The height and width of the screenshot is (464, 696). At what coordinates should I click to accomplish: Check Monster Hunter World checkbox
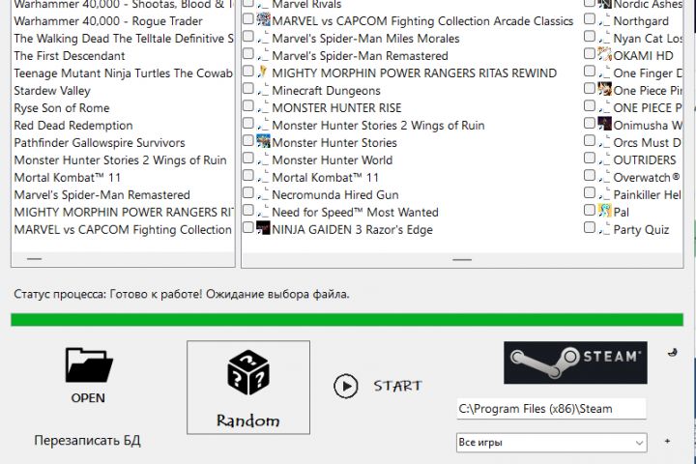(248, 159)
